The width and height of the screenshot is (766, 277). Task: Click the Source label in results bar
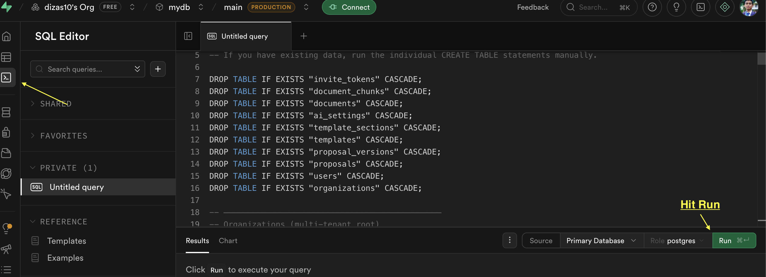tap(541, 241)
